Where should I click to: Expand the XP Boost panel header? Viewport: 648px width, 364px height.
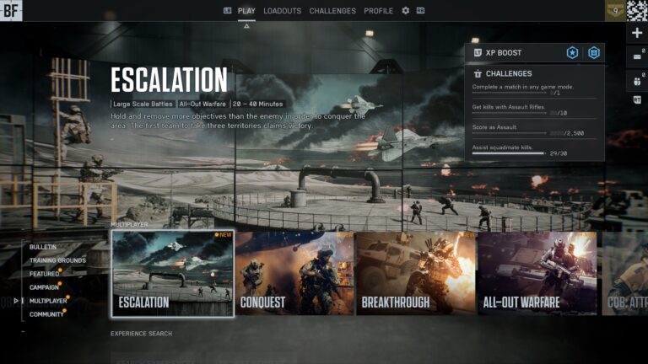coord(534,53)
